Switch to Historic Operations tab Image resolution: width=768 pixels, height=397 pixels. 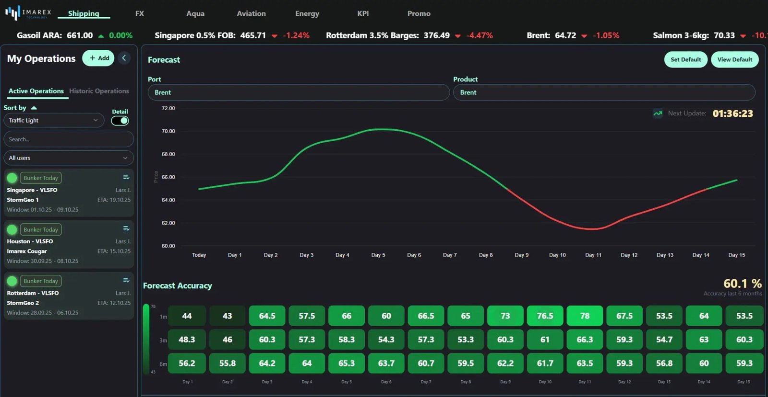tap(99, 91)
